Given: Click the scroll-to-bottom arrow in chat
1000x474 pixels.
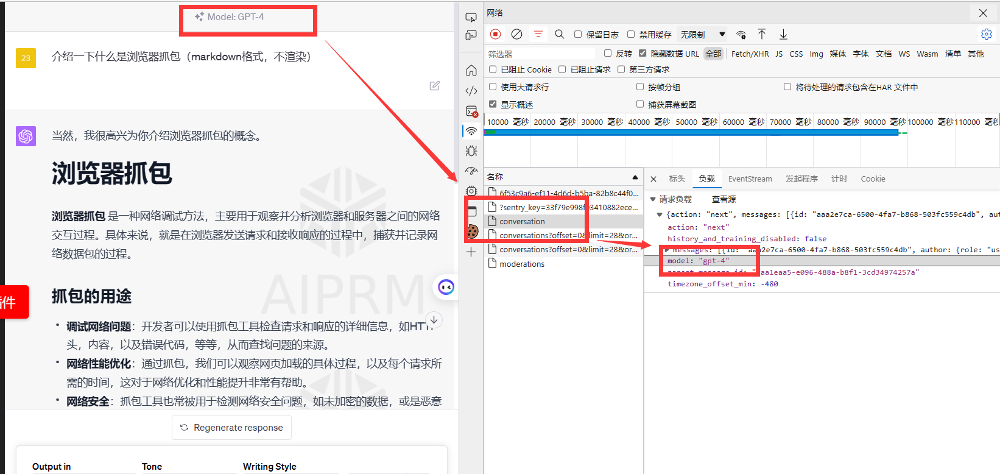Looking at the screenshot, I should (x=434, y=320).
